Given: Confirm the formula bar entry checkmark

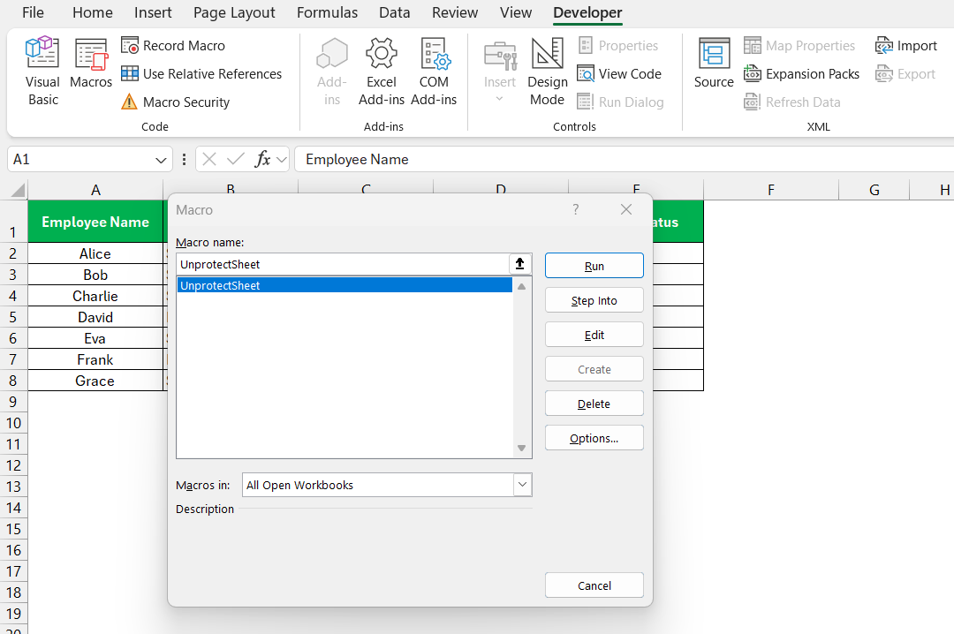Looking at the screenshot, I should click(236, 160).
